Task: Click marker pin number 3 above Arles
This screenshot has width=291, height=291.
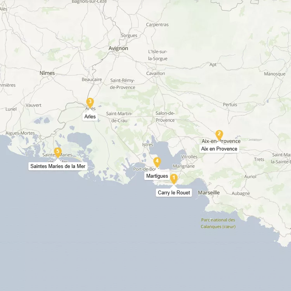Action: click(x=90, y=102)
